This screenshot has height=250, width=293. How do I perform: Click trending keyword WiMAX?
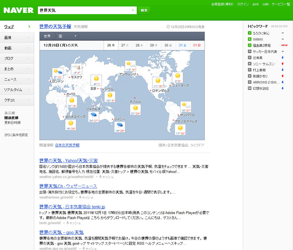click(258, 39)
